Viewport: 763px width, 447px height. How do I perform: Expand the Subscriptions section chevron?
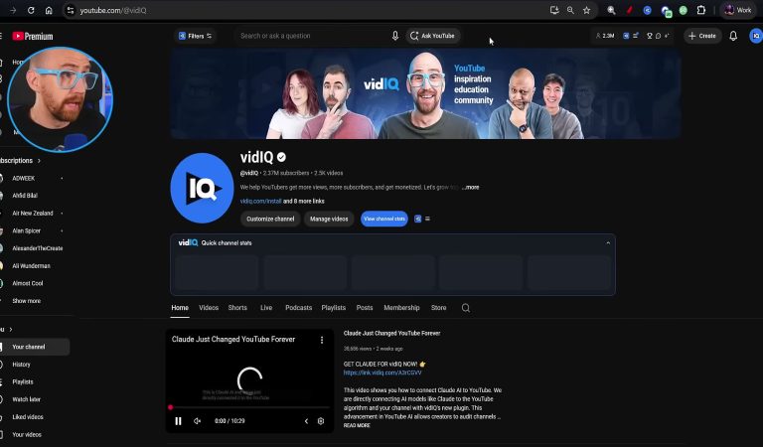pyautogui.click(x=39, y=161)
